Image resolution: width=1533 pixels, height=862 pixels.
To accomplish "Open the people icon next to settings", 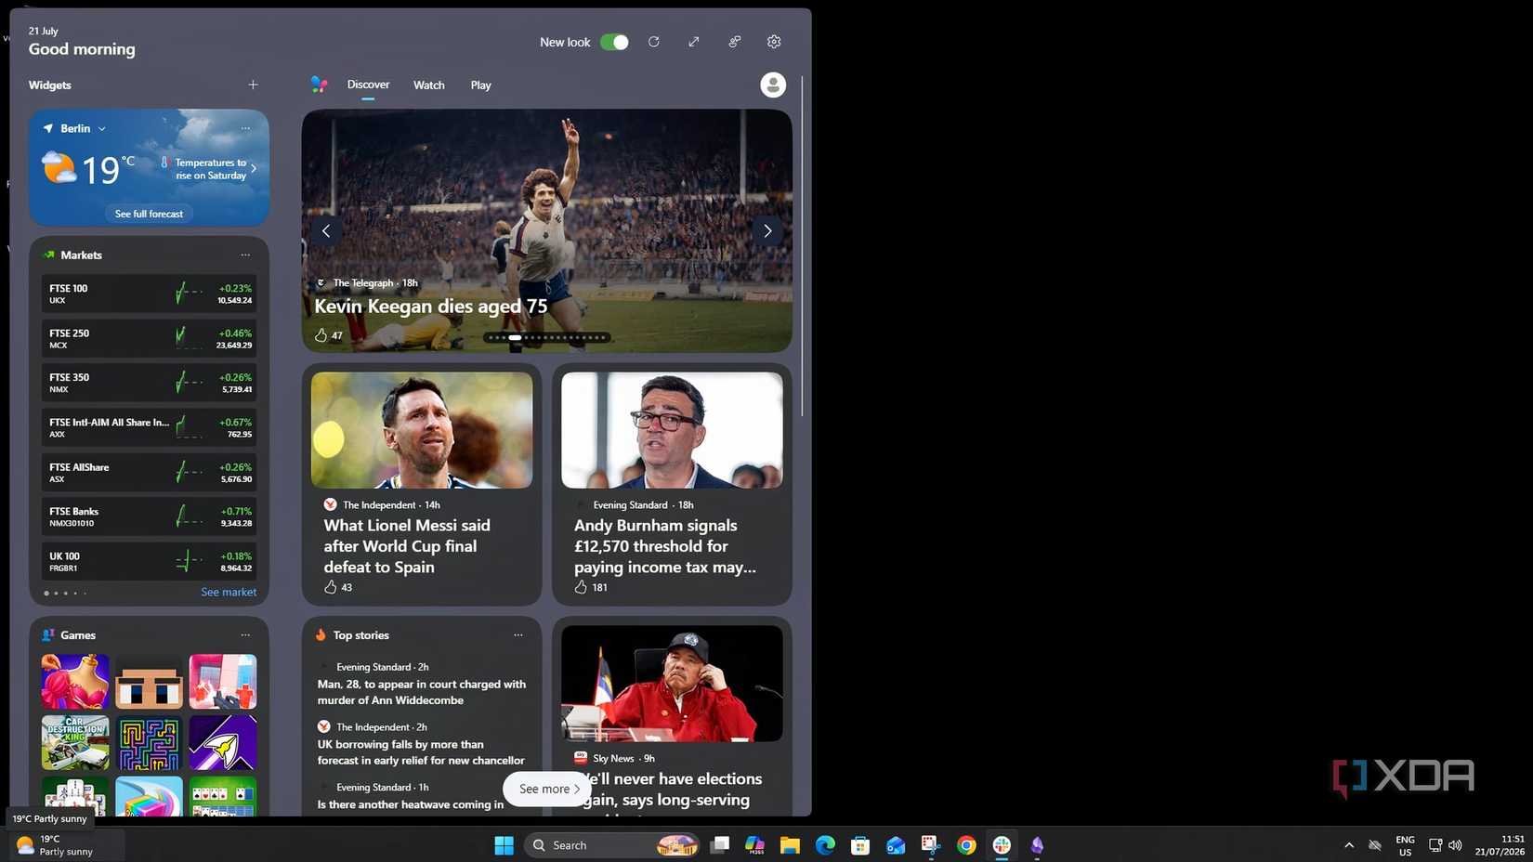I will tap(734, 42).
